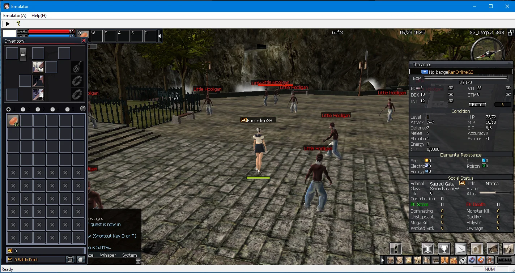
Task: Click the RanOnlineGS player name tag
Action: click(259, 120)
